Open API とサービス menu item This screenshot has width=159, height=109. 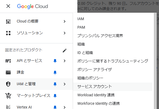36,61
